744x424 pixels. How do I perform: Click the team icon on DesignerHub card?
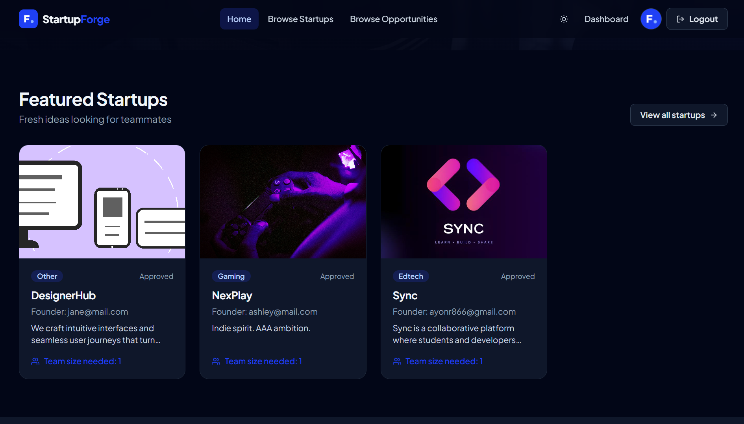coord(35,361)
